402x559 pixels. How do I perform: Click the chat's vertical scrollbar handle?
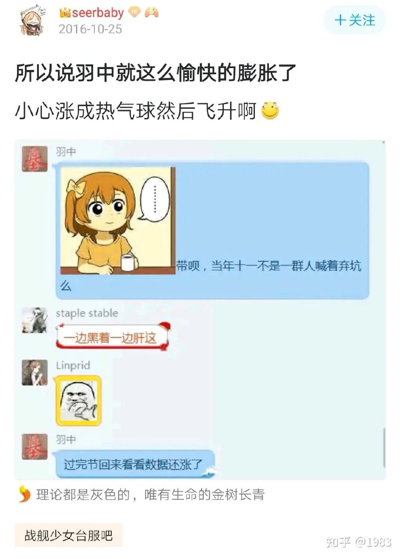(384, 448)
